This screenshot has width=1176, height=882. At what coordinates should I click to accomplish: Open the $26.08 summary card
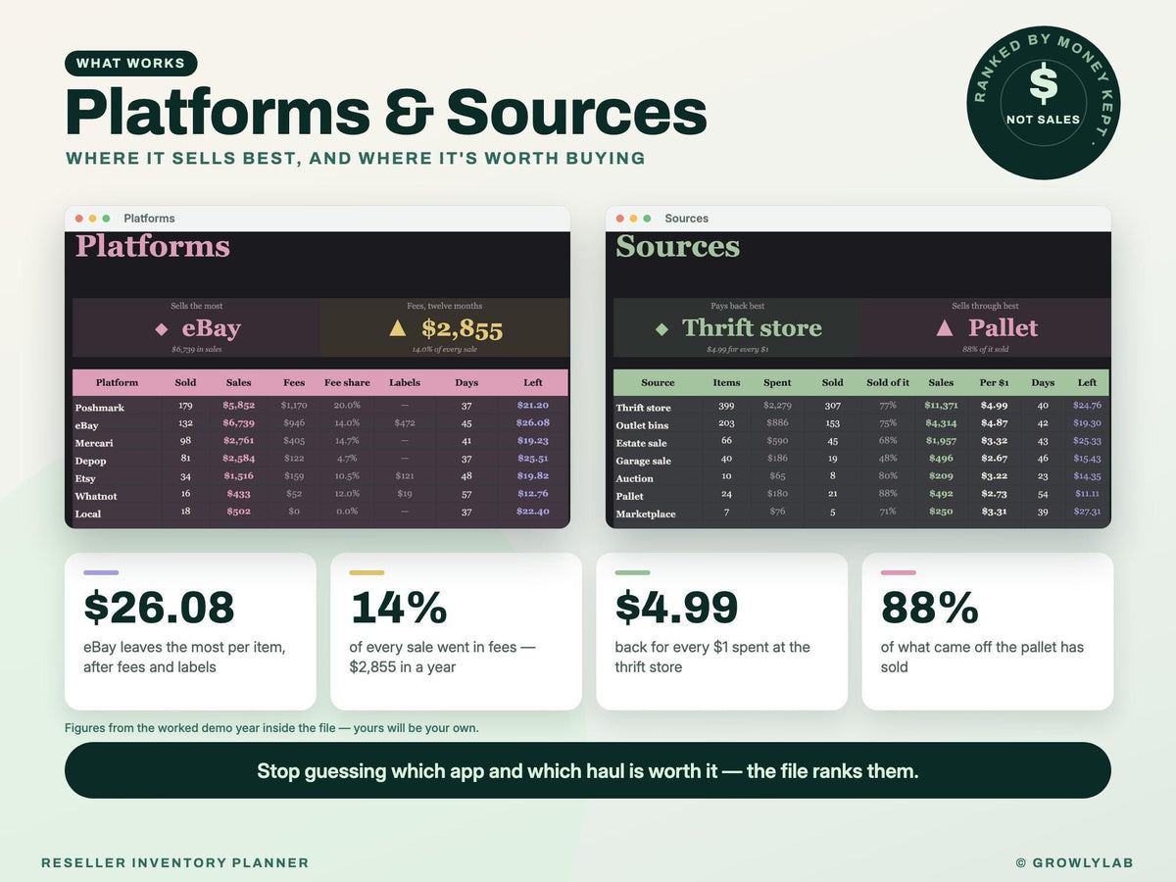[x=190, y=631]
